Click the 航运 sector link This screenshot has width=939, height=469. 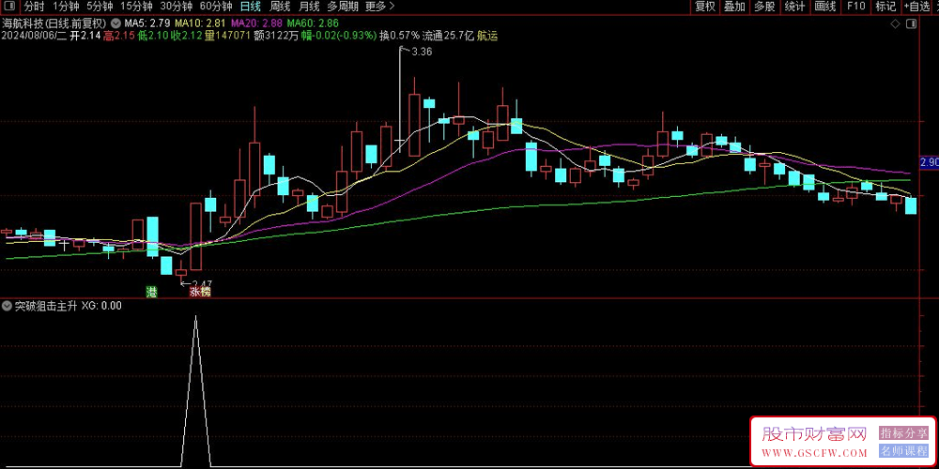click(x=486, y=36)
